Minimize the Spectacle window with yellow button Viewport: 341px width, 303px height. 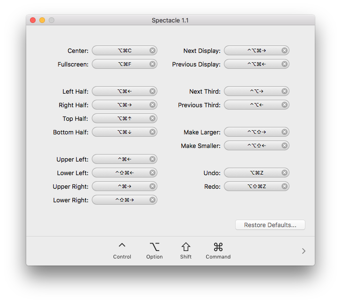pos(42,20)
